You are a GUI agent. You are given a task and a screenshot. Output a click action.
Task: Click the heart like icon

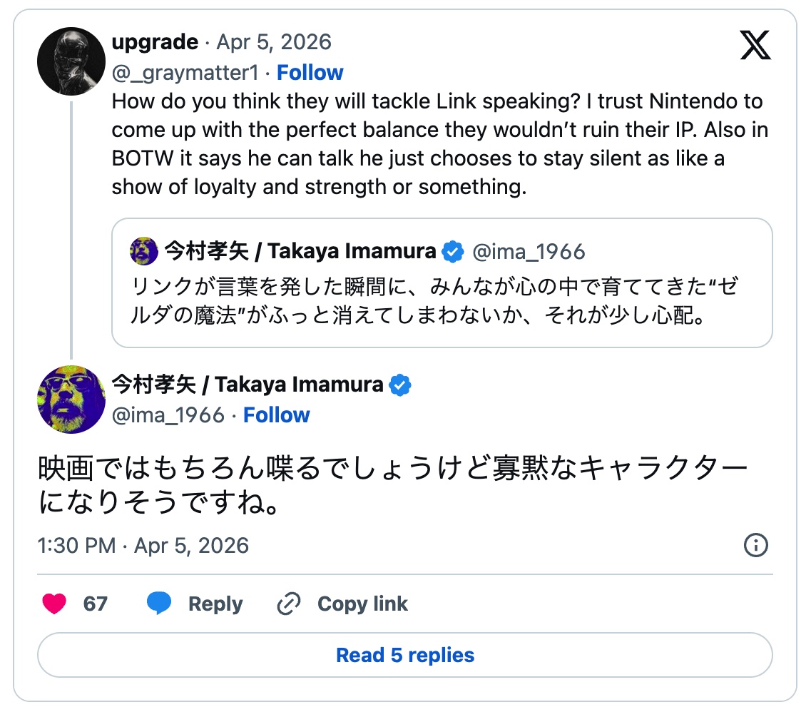54,604
